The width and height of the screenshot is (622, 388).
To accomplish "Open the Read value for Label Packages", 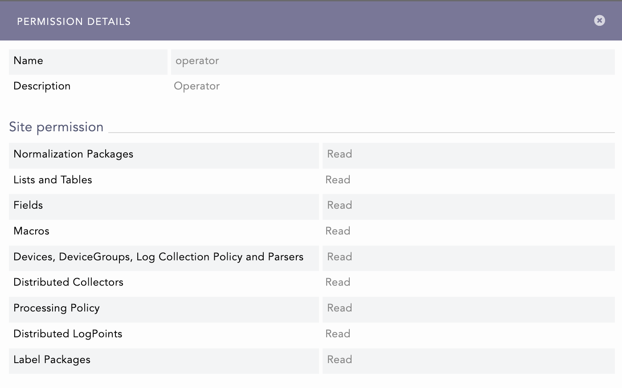I will point(468,360).
